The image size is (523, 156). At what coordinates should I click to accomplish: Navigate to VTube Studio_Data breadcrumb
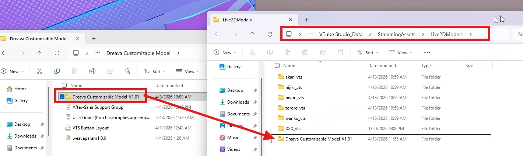(341, 34)
